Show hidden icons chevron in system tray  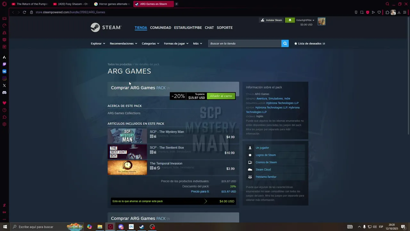tap(359, 227)
